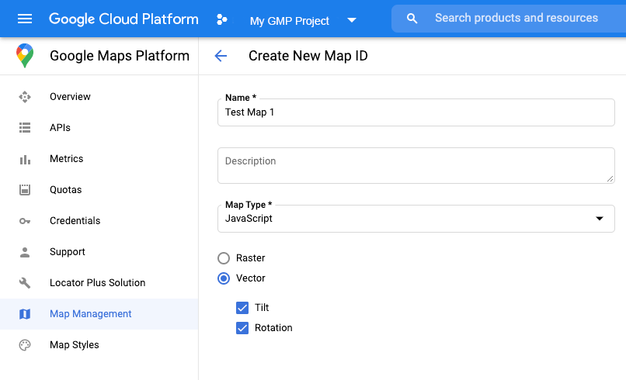The image size is (626, 380).
Task: Select the Vector radio button
Action: point(224,278)
